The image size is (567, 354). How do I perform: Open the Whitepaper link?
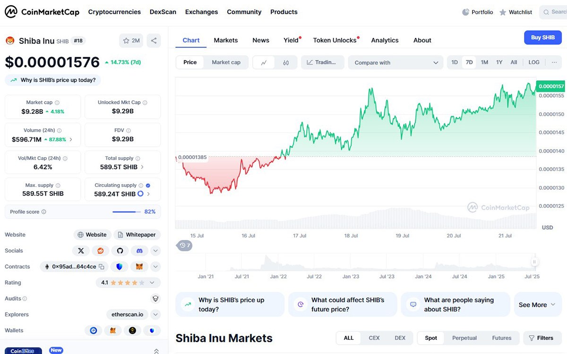coord(137,235)
